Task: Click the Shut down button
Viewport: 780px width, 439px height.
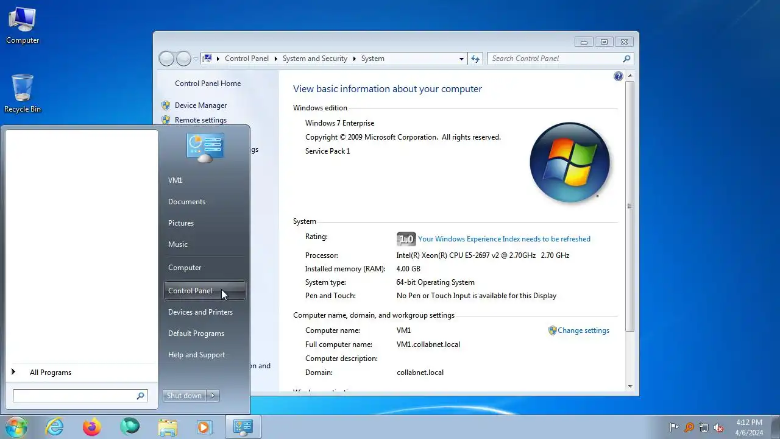Action: [x=185, y=396]
